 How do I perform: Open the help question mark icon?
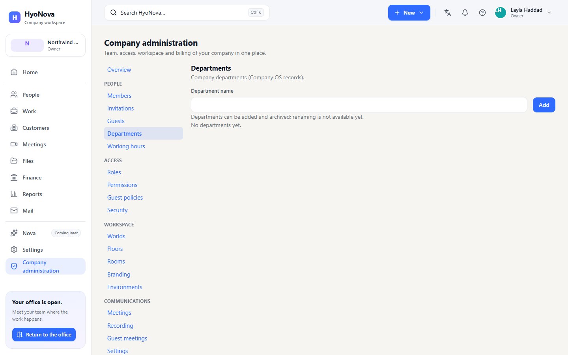pyautogui.click(x=482, y=13)
